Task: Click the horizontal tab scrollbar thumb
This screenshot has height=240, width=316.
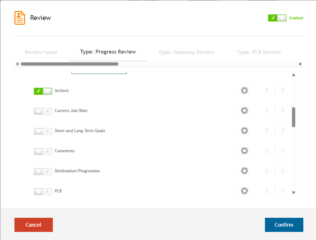Action: click(69, 64)
